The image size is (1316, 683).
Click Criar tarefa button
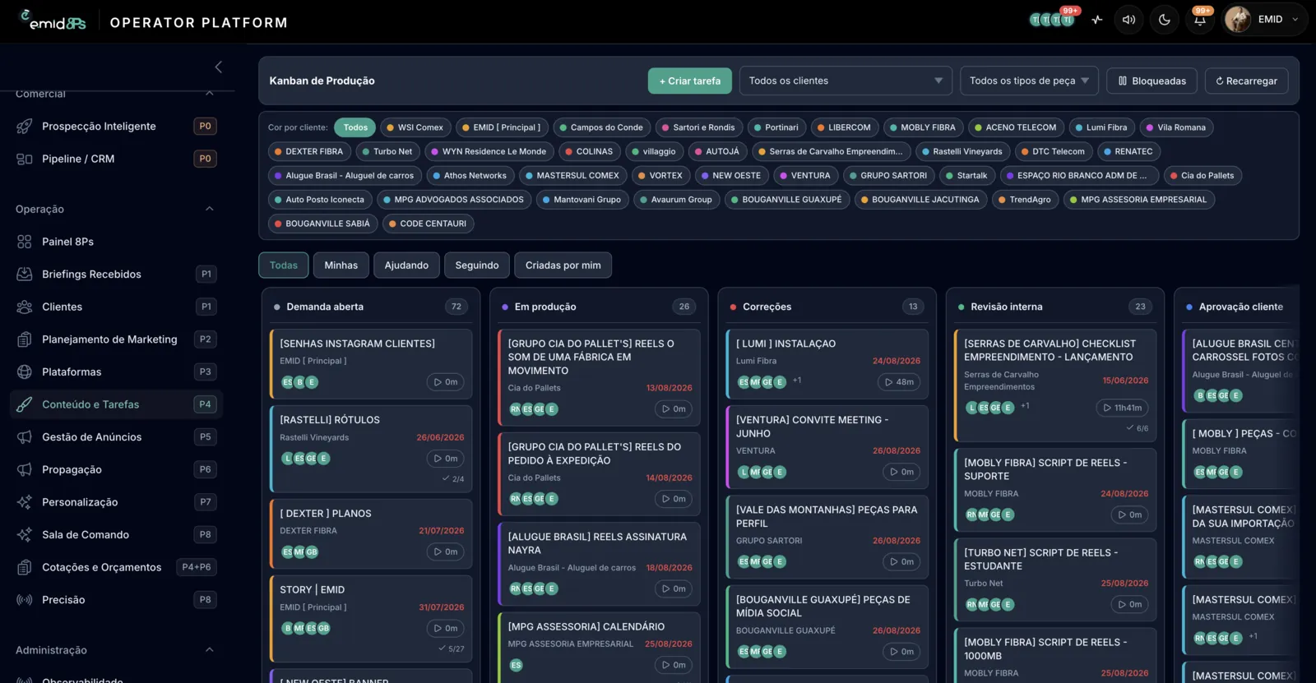click(689, 81)
